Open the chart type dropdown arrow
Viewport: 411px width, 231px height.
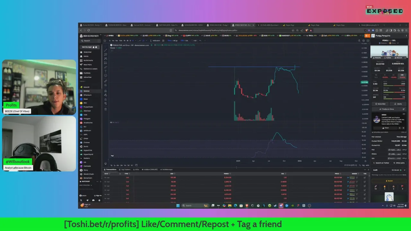(146, 41)
